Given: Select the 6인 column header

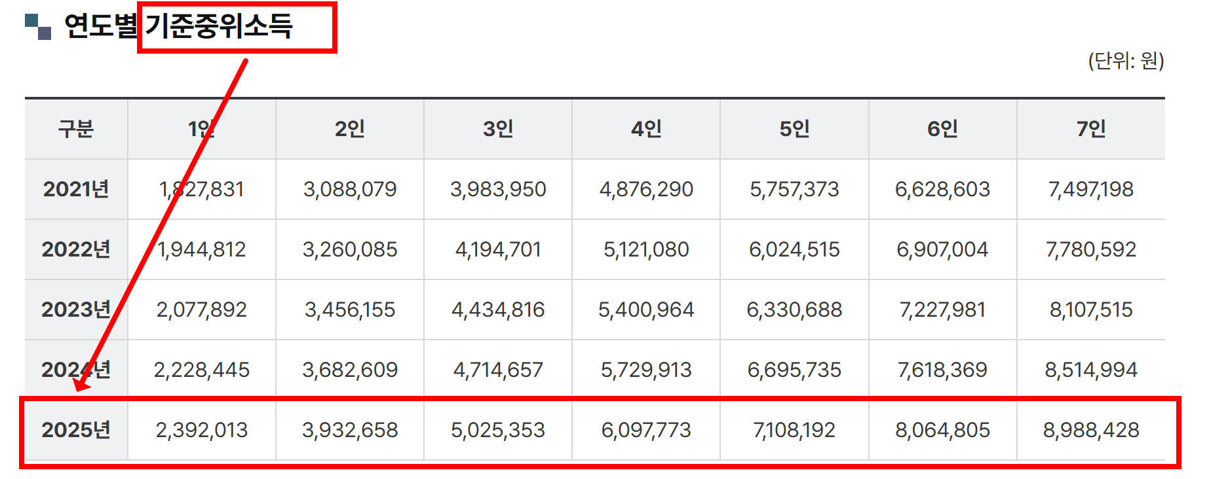Looking at the screenshot, I should pos(942,129).
